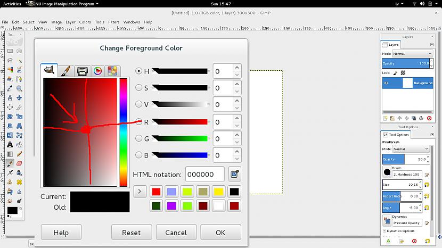Pick the yellow history swatch
Screen dimensions: 442x248
(218, 192)
